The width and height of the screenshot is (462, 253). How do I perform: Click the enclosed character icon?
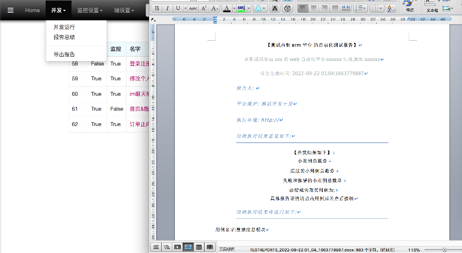point(288,8)
